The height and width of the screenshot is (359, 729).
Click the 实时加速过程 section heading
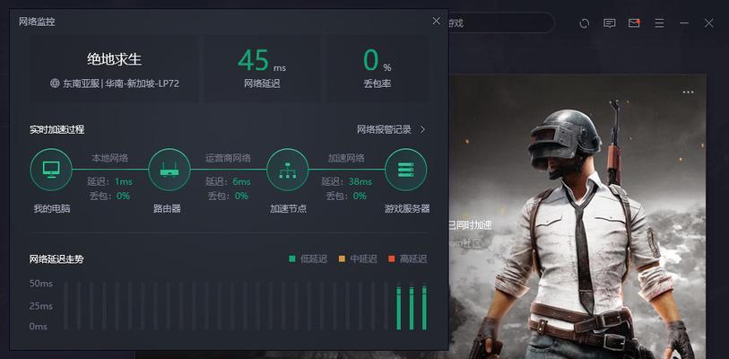(56, 129)
